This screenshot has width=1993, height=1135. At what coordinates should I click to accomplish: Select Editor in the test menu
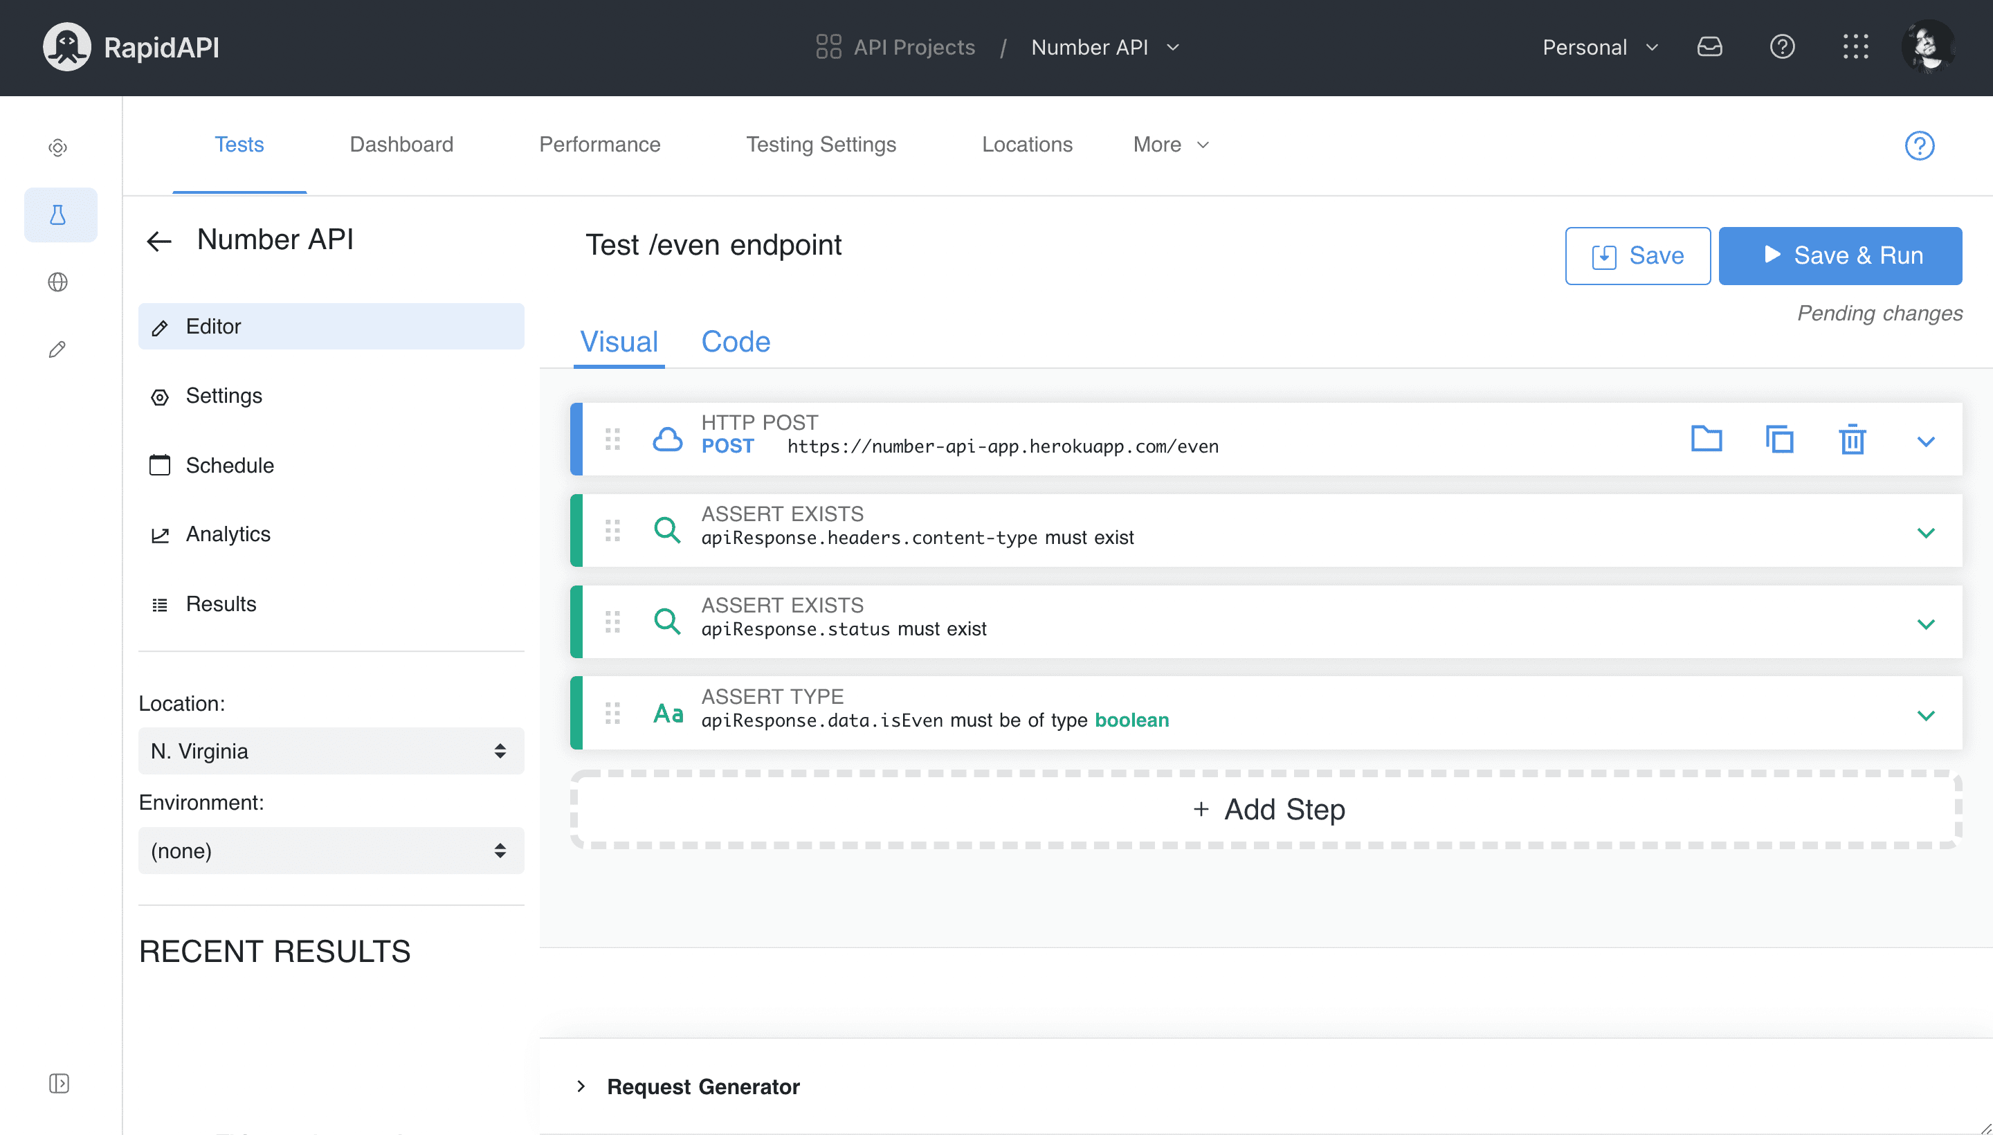tap(331, 326)
